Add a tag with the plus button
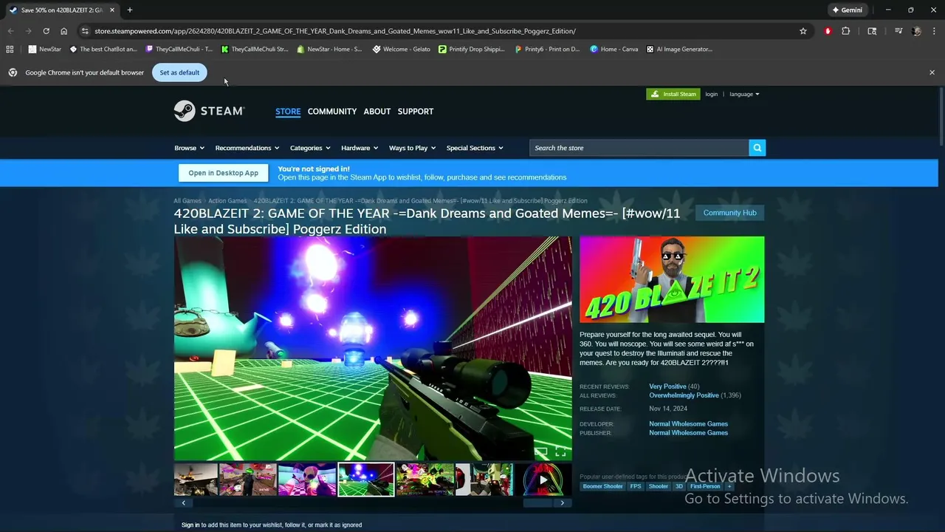The image size is (945, 532). point(729,486)
